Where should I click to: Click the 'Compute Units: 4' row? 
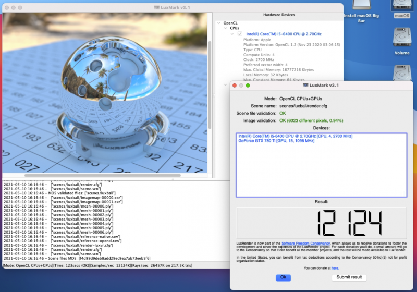(x=259, y=55)
